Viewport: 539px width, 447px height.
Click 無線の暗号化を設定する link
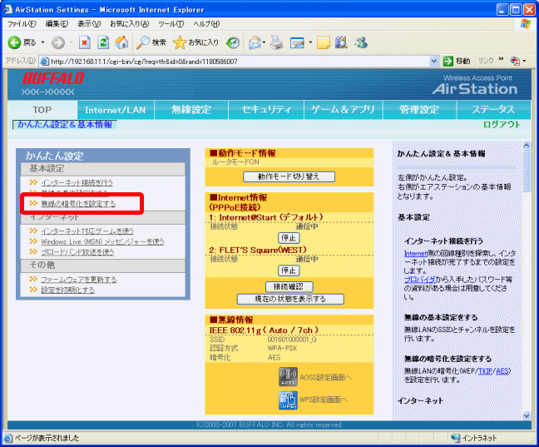78,204
